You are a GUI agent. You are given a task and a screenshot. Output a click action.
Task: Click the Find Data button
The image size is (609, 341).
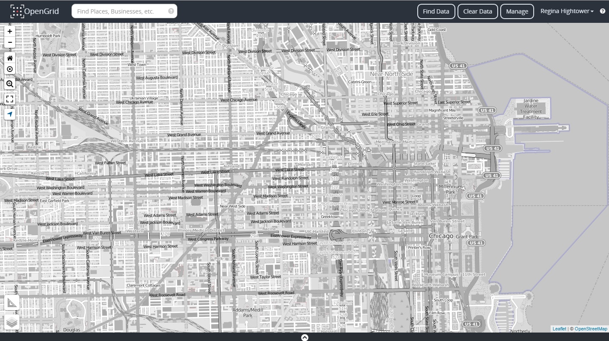pos(436,11)
